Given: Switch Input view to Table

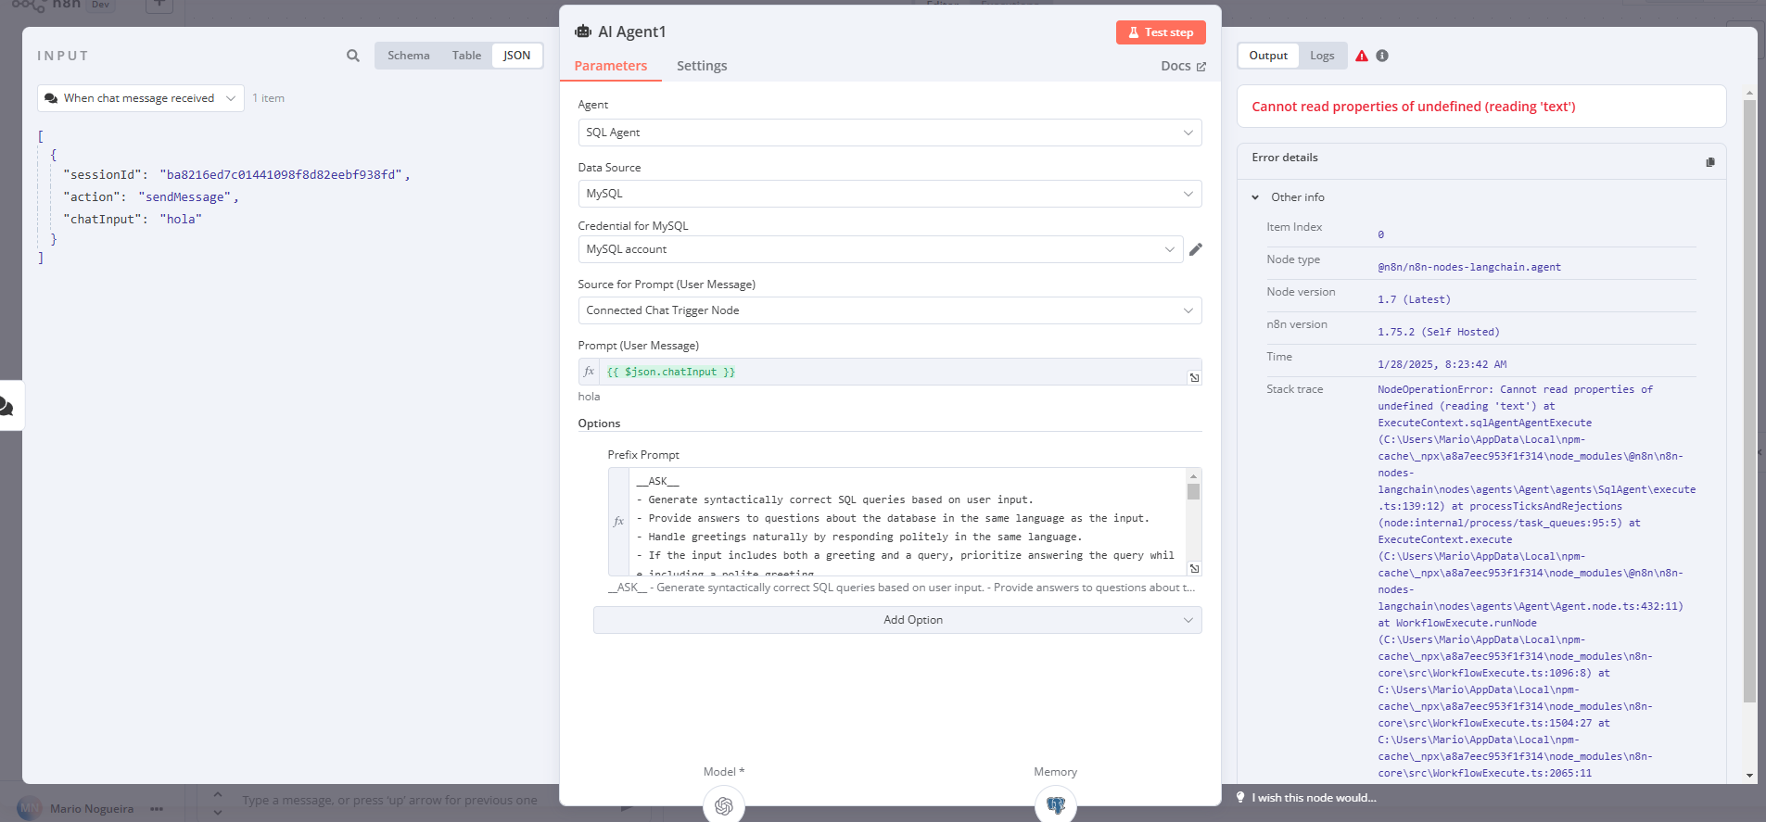Looking at the screenshot, I should pos(466,56).
